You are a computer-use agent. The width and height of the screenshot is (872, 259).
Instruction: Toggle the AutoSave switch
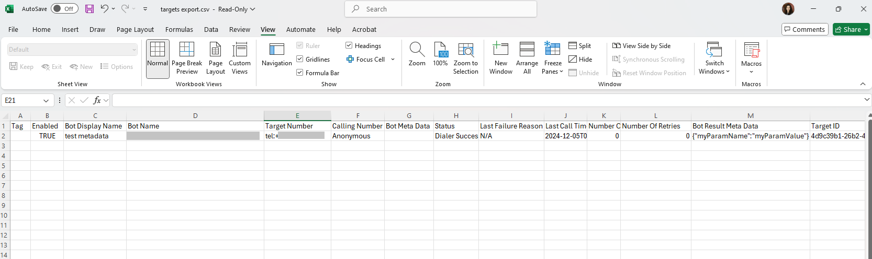[x=64, y=9]
